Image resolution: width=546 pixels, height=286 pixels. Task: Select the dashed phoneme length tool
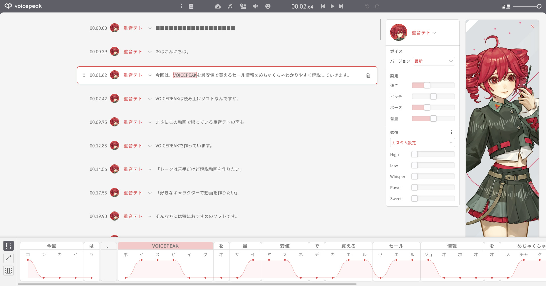pos(9,271)
